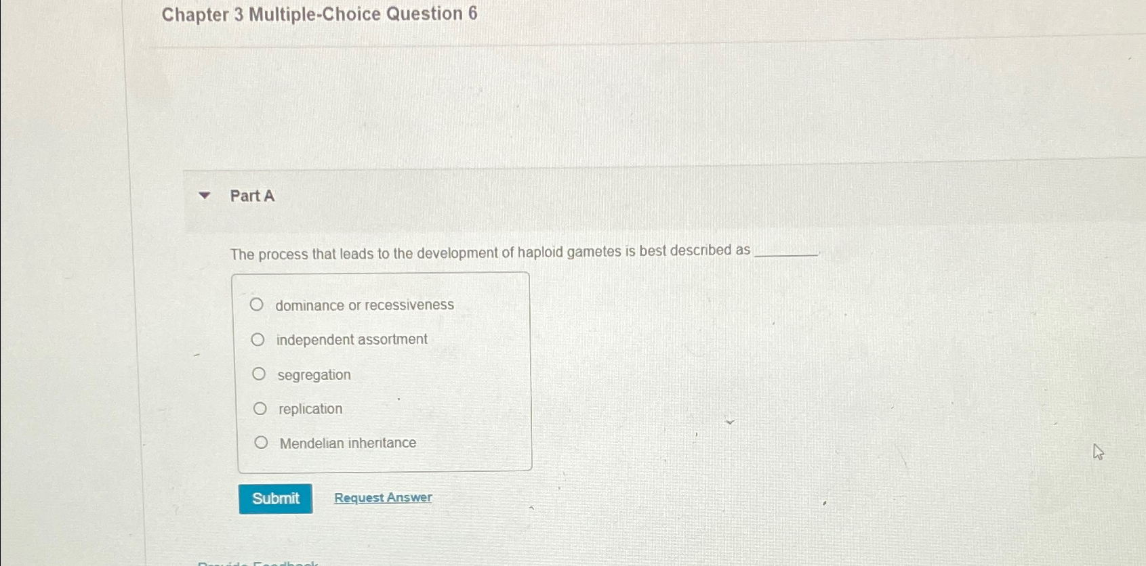Click the "replication" answer label
This screenshot has width=1146, height=566.
click(309, 408)
